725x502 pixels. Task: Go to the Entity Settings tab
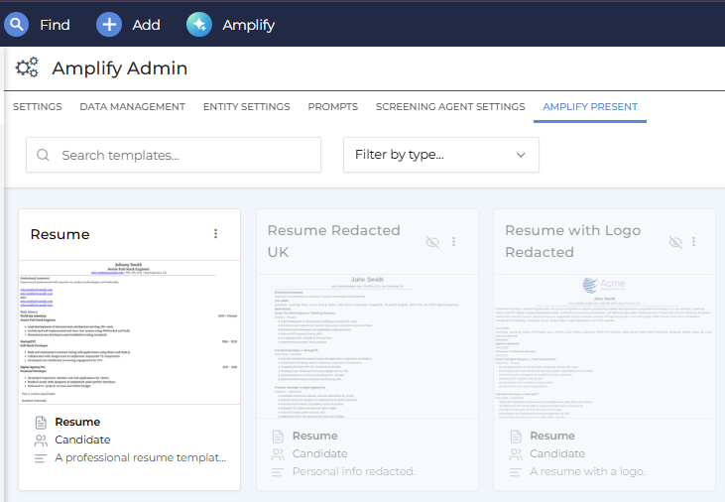click(246, 107)
